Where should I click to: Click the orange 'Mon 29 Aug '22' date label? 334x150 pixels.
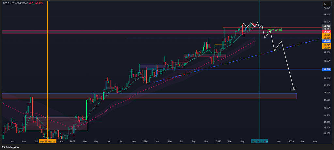pyautogui.click(x=48, y=141)
